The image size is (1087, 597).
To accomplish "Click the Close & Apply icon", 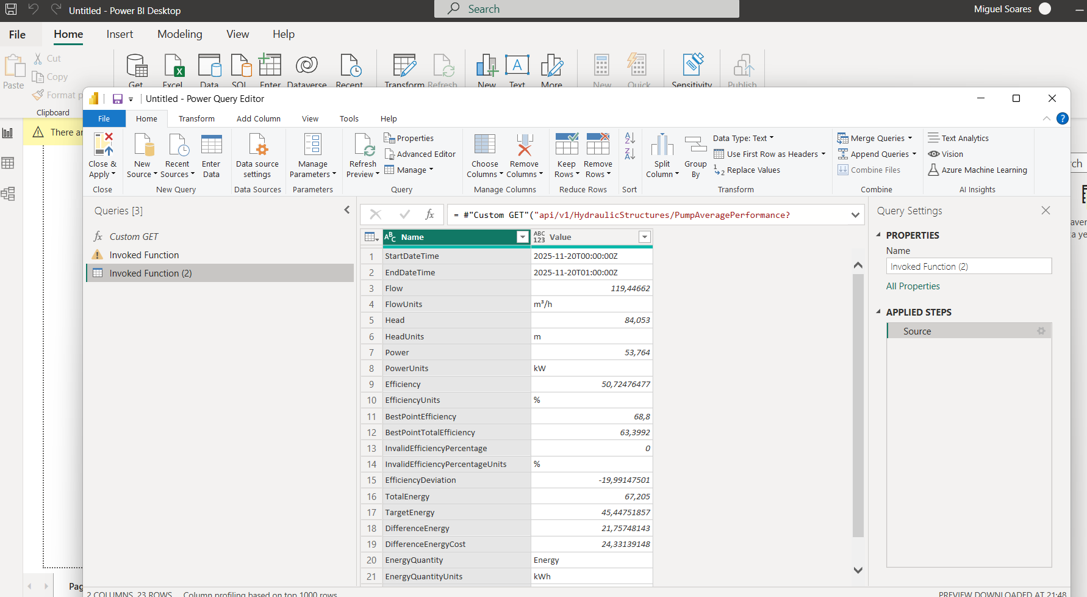I will pos(102,147).
